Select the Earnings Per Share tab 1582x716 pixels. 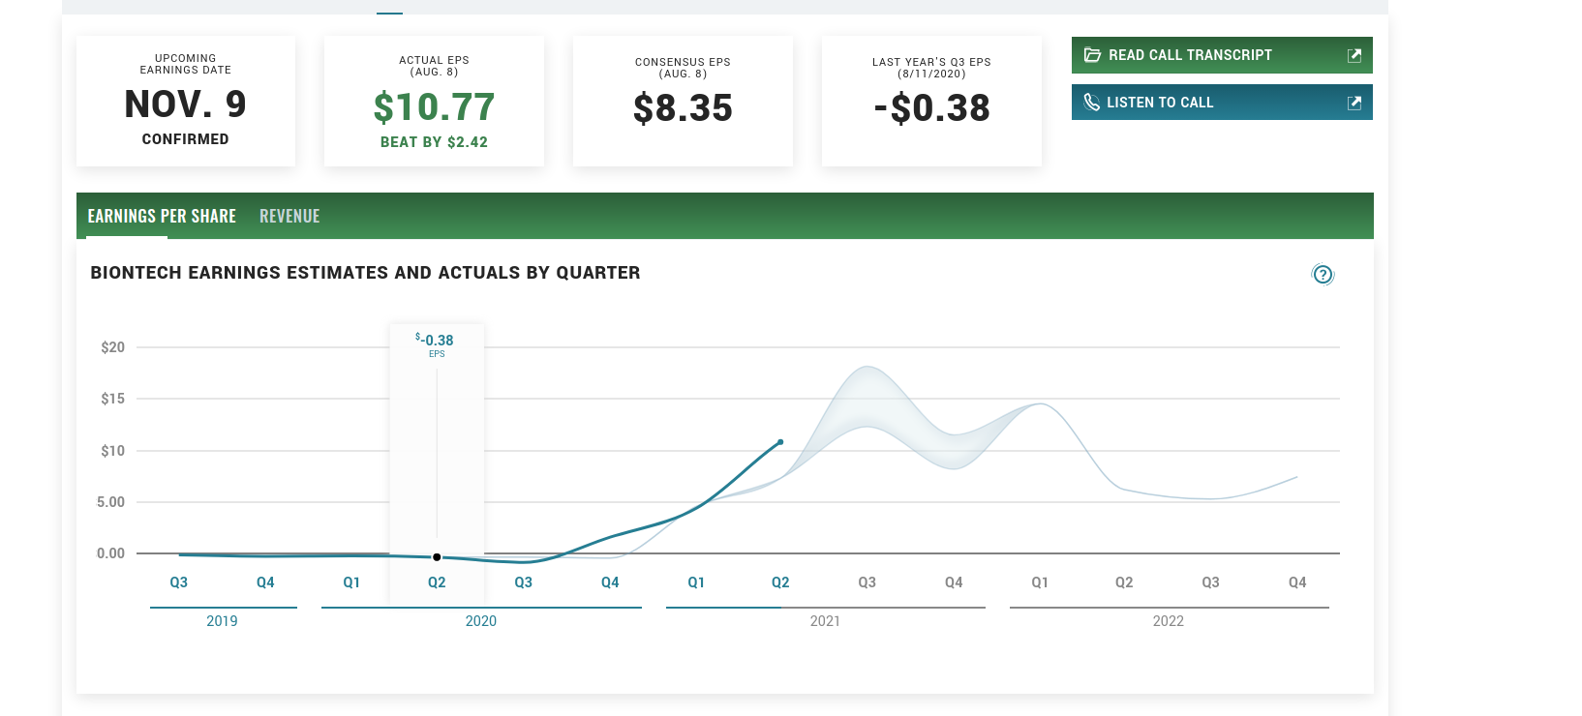pos(162,216)
